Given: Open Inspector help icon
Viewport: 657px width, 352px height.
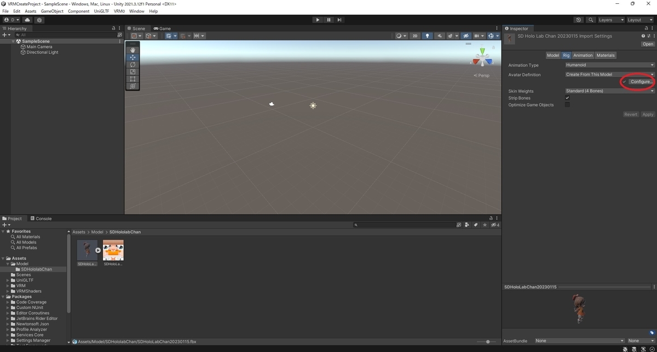Looking at the screenshot, I should point(643,36).
